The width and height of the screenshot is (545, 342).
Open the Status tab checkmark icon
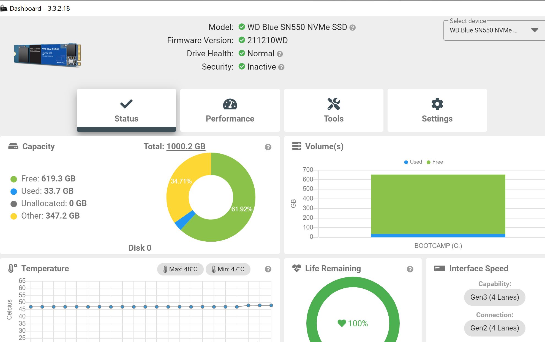[126, 104]
